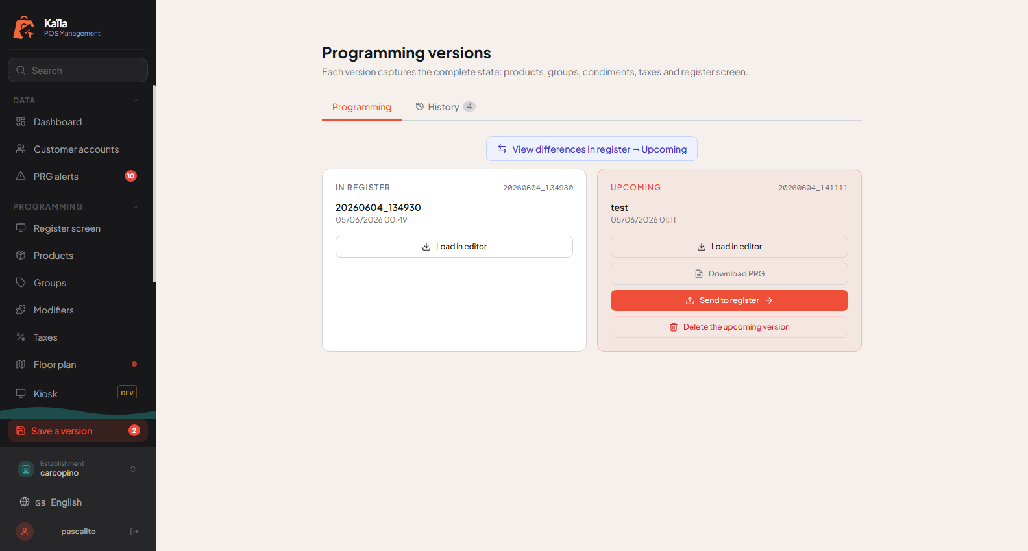This screenshot has height=551, width=1028.
Task: Open Modifiers page
Action: [x=78, y=310]
